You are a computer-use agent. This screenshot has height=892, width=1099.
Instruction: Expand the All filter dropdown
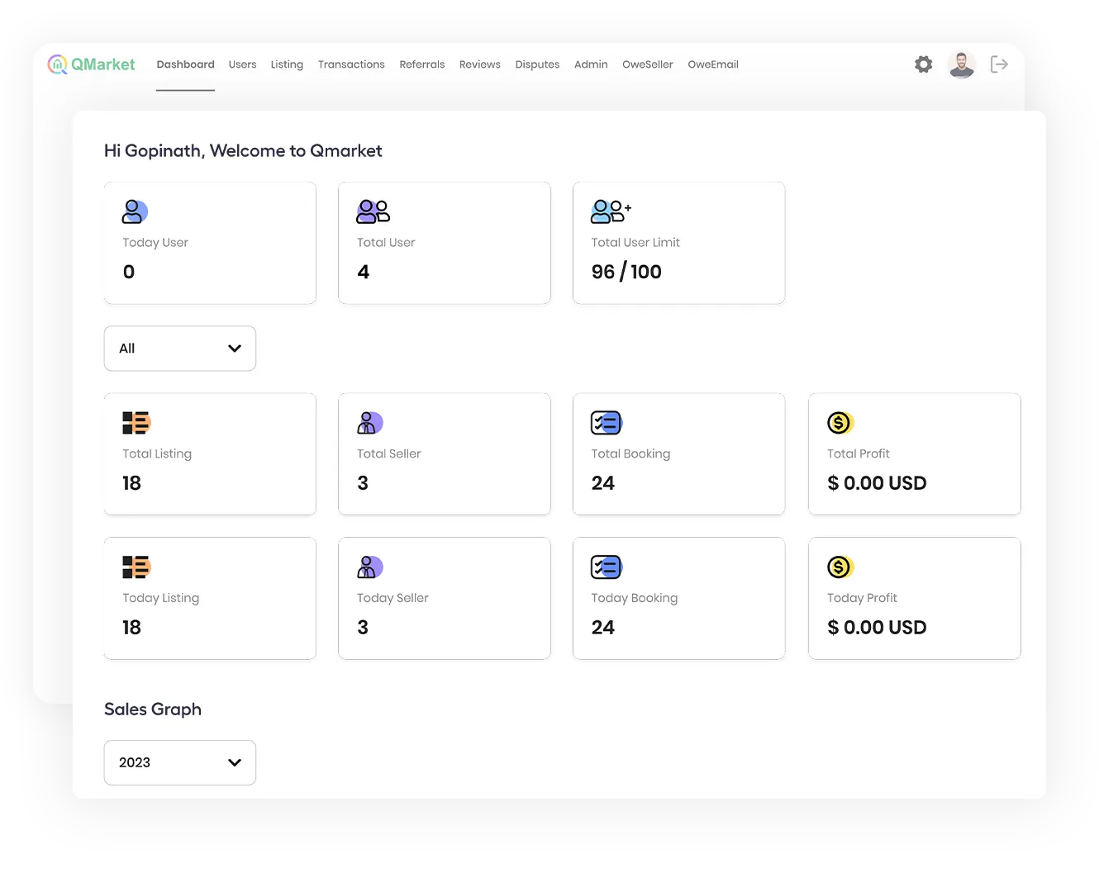tap(180, 349)
